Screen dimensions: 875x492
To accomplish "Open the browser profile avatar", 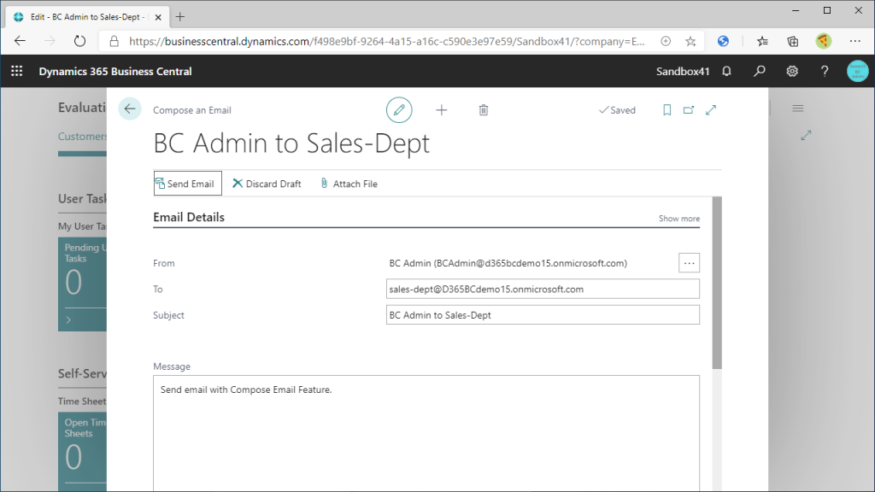I will [823, 41].
